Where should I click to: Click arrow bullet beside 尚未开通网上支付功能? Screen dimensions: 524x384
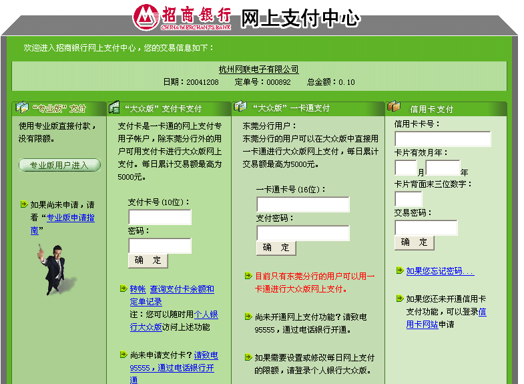pyautogui.click(x=248, y=317)
